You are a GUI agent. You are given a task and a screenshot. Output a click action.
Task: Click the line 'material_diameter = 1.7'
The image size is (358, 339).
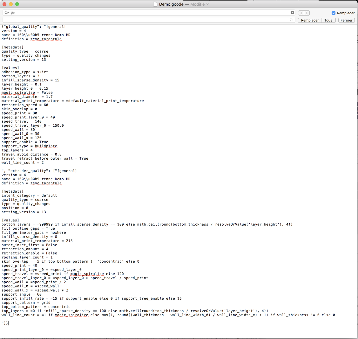tap(27, 97)
